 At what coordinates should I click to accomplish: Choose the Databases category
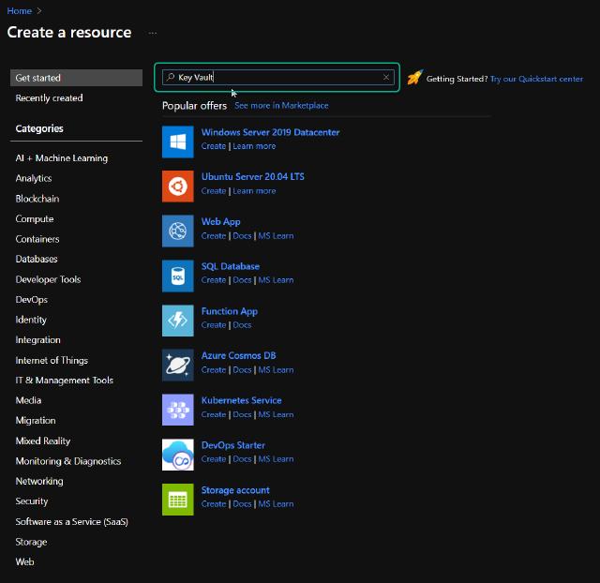pyautogui.click(x=37, y=260)
